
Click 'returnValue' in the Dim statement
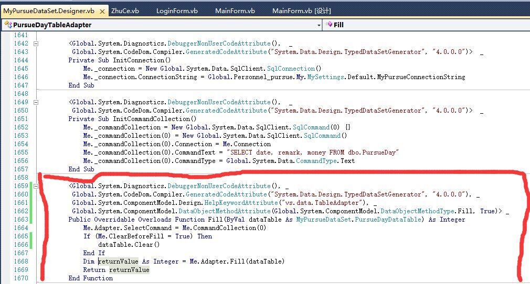118,261
